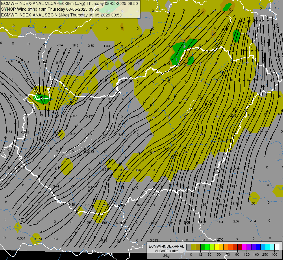This screenshot has height=260, width=283.
Task: Click the 10.7 value on the map
Action: pos(121,170)
